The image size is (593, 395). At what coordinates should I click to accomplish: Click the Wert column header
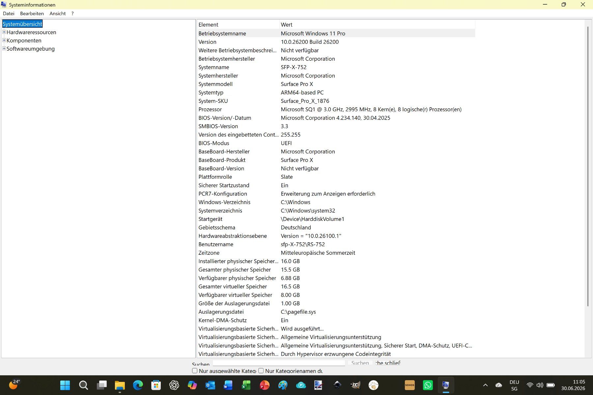[377, 25]
